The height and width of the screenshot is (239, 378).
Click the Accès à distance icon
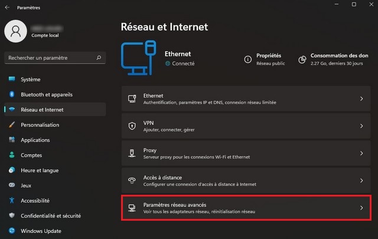[x=132, y=181]
